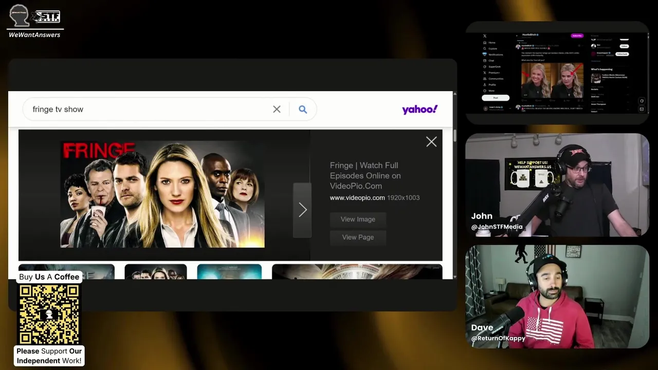Click the white Post button in X
The image size is (658, 370).
[x=496, y=98]
